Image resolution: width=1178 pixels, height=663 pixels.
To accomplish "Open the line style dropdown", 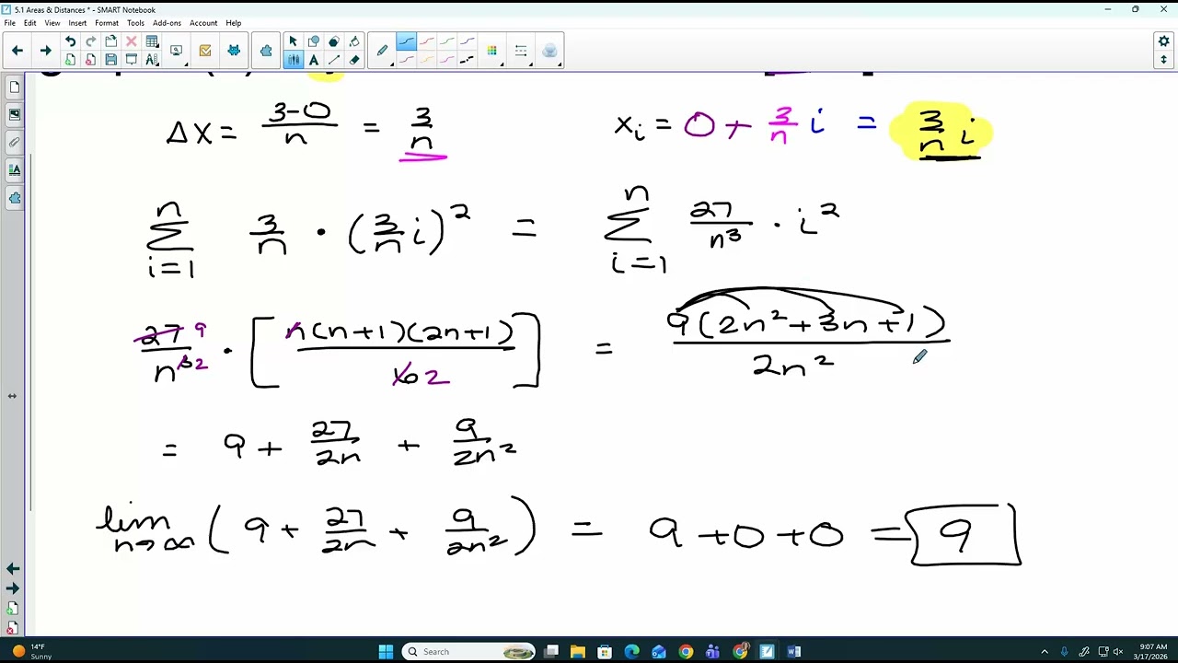I will pyautogui.click(x=521, y=51).
